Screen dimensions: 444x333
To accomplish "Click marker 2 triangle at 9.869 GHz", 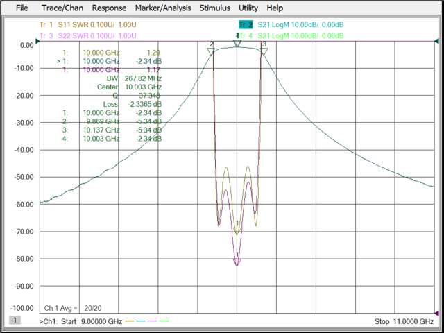I will tap(211, 51).
